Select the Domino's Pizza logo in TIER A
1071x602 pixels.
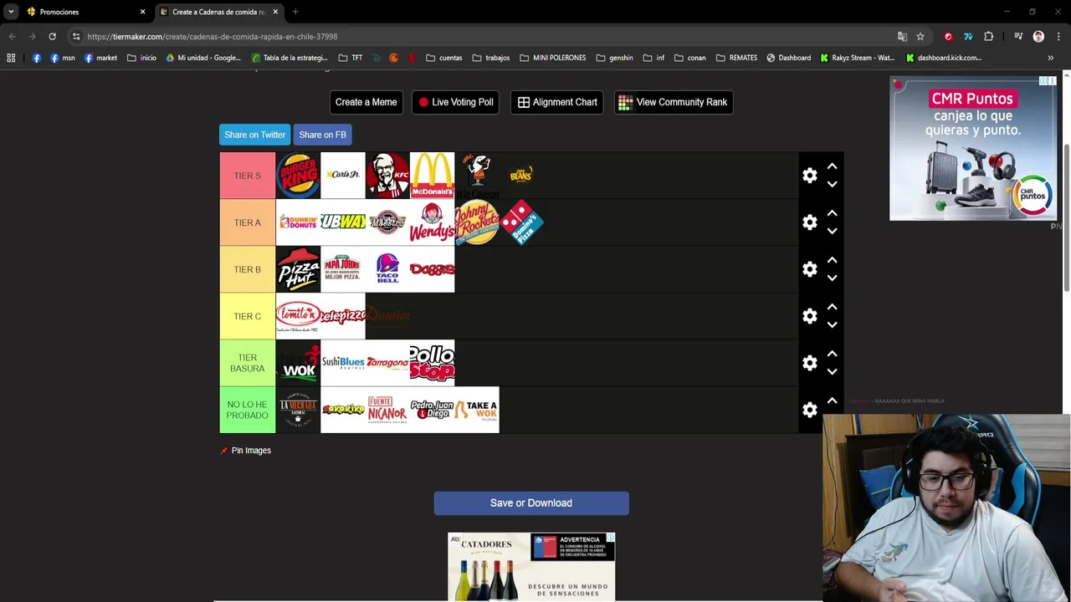[521, 222]
